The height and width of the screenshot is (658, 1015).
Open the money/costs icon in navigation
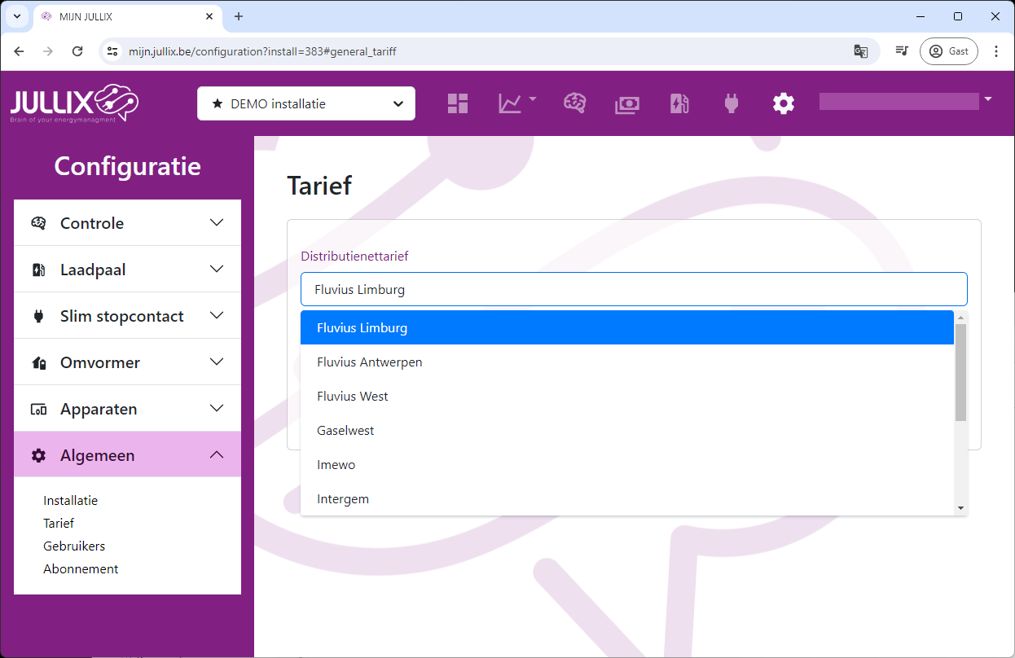(627, 103)
